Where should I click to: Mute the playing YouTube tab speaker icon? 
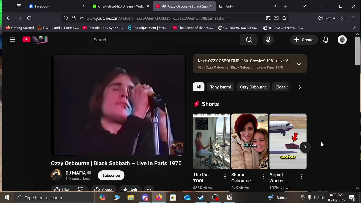pos(164,6)
